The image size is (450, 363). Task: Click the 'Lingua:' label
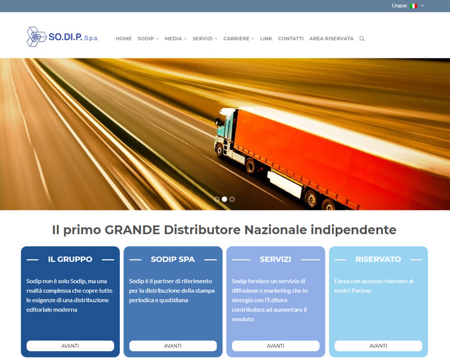400,6
